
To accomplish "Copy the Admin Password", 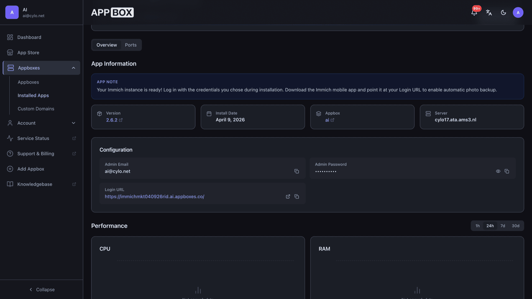I will (507, 171).
